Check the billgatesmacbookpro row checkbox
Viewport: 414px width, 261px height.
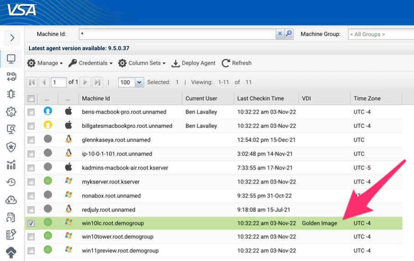(x=31, y=126)
